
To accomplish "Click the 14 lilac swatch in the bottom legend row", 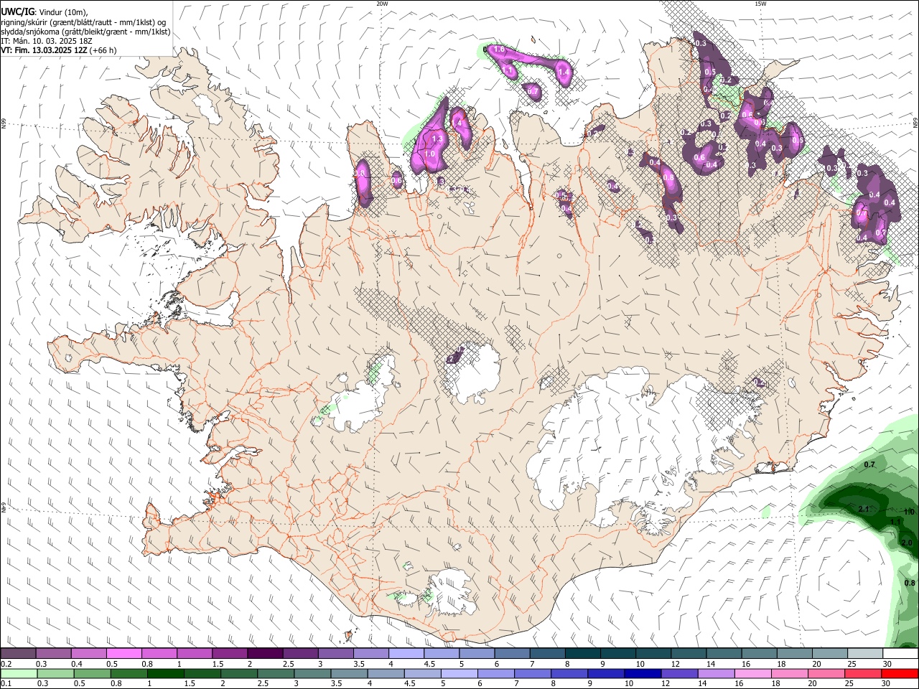I will [x=717, y=674].
